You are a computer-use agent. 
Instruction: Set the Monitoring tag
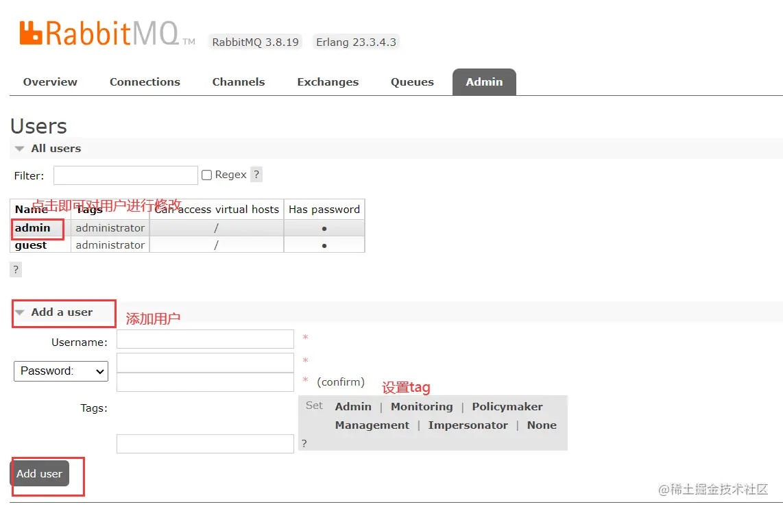pyautogui.click(x=422, y=407)
